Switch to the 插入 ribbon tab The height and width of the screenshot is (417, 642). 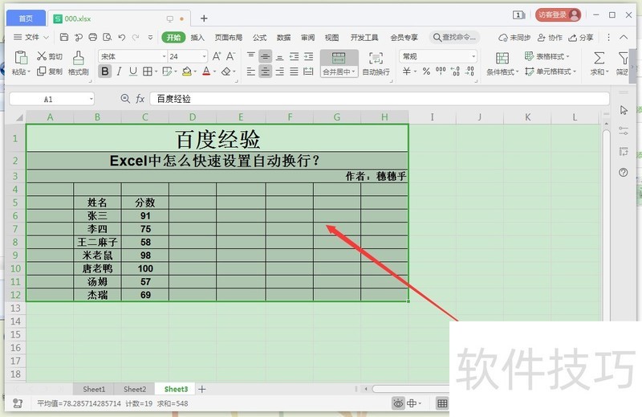click(x=197, y=37)
